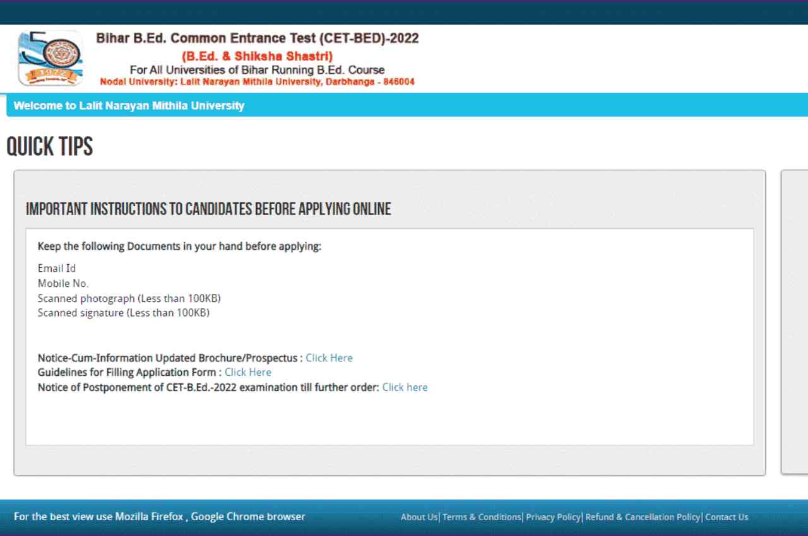
Task: Open the CET-B.Ed. postponement notice link
Action: 405,388
